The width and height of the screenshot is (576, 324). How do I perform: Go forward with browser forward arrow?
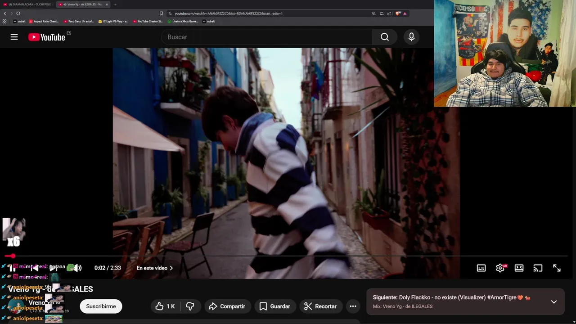pyautogui.click(x=12, y=13)
